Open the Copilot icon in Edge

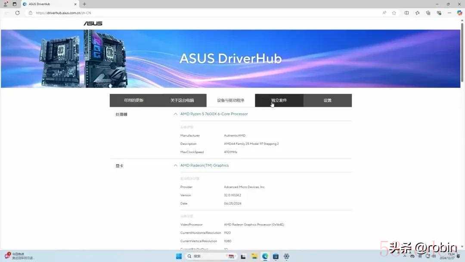[459, 13]
